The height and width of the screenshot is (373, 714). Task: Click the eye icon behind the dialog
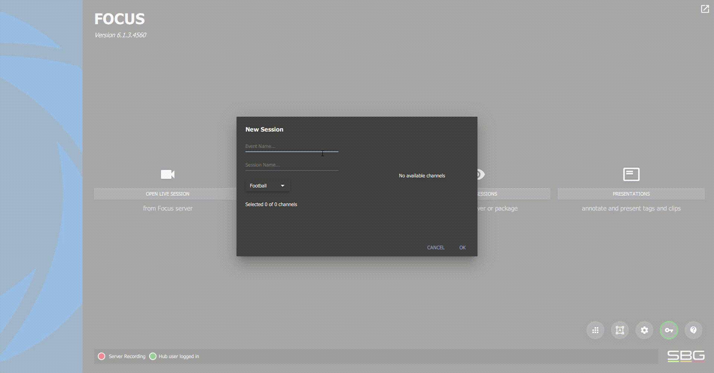point(481,174)
